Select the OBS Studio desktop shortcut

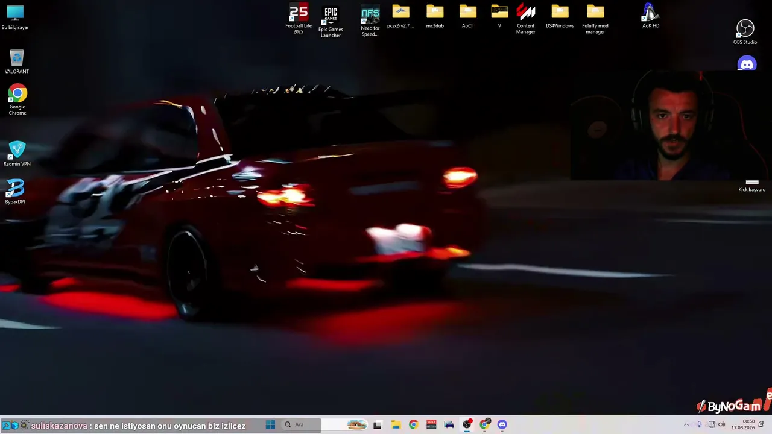pyautogui.click(x=745, y=33)
